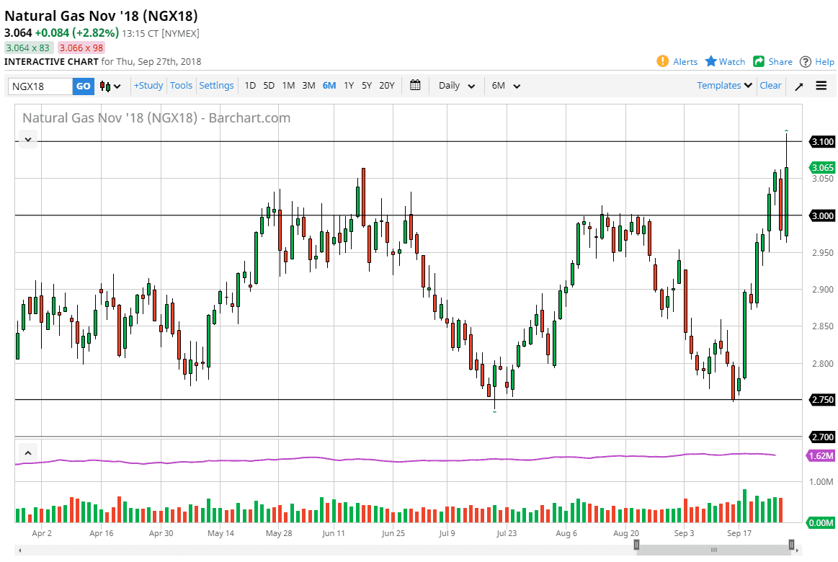Click the expand chart arrow icon
This screenshot has width=838, height=562.
(x=799, y=86)
